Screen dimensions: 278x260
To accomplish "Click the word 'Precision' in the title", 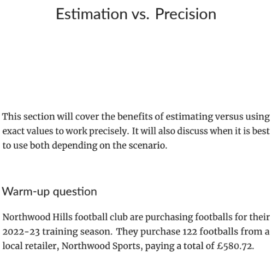I will tap(186, 14).
